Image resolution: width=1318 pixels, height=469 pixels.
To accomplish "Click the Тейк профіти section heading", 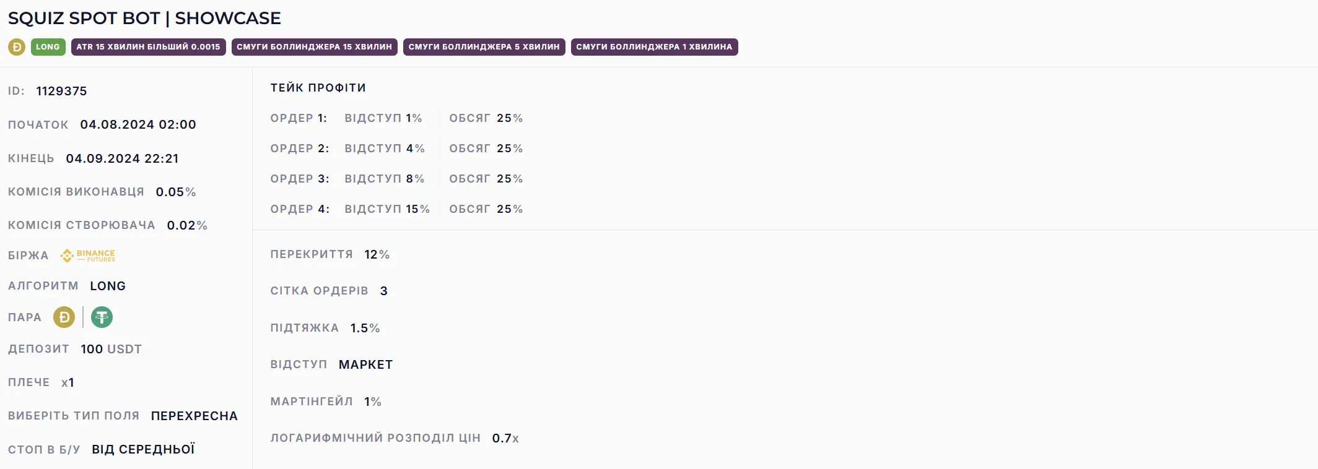I will [x=318, y=88].
